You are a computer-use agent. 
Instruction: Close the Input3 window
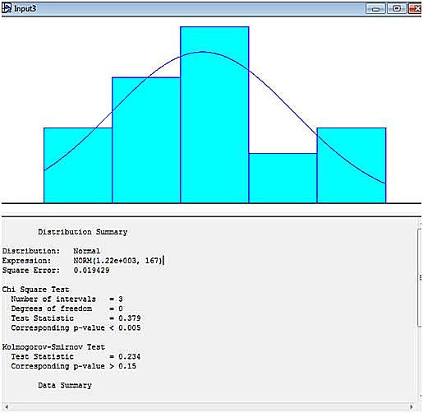pos(415,9)
